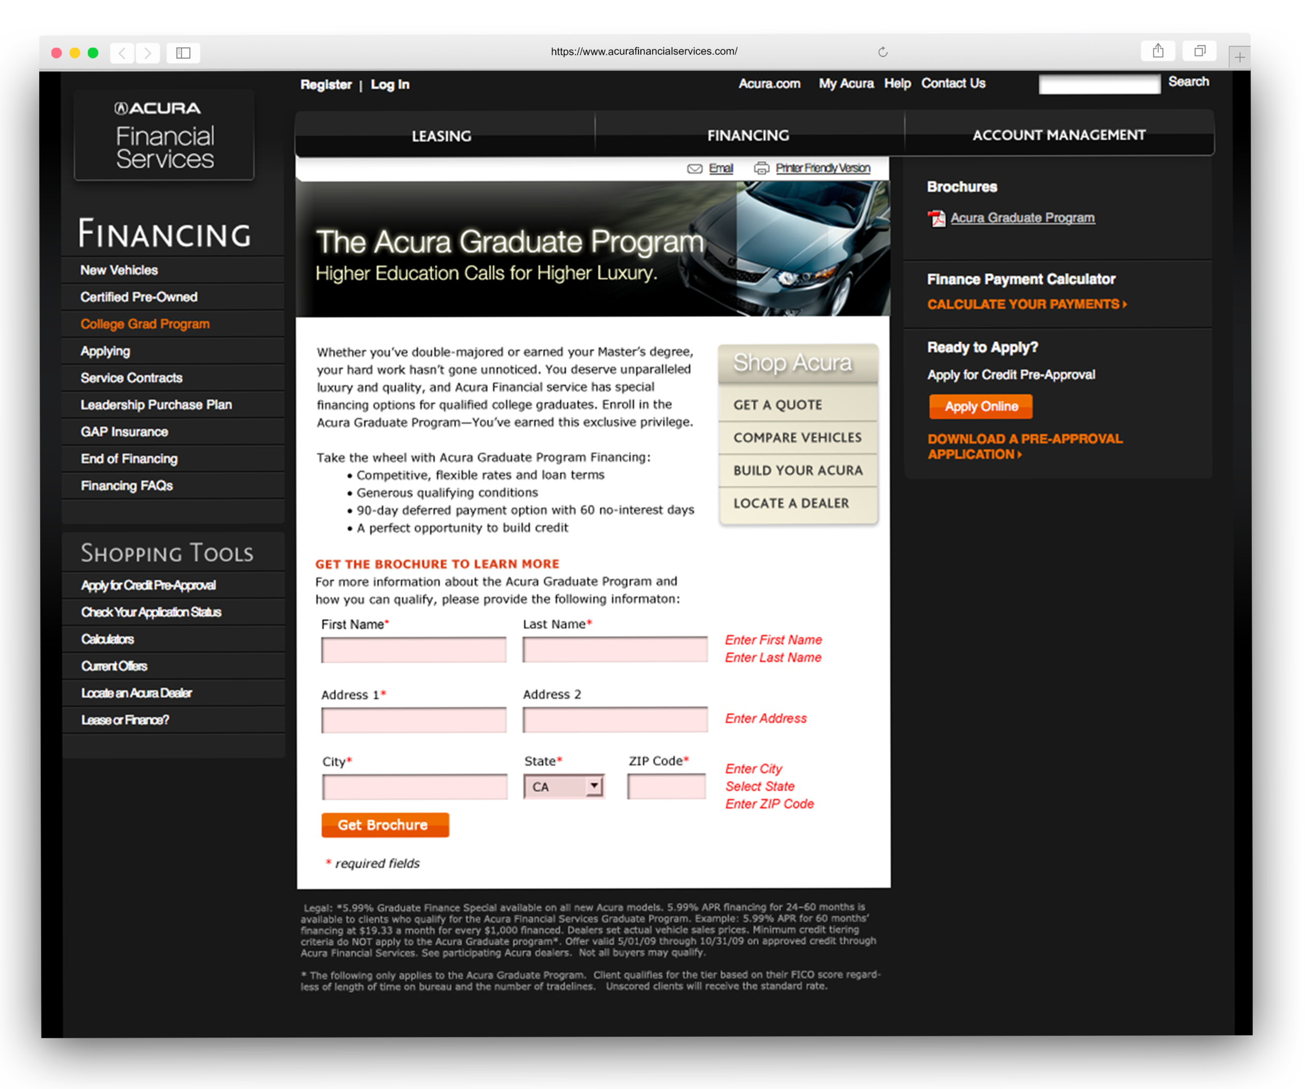The height and width of the screenshot is (1089, 1305).
Task: Open the show-all-tabs icon
Action: click(1200, 52)
